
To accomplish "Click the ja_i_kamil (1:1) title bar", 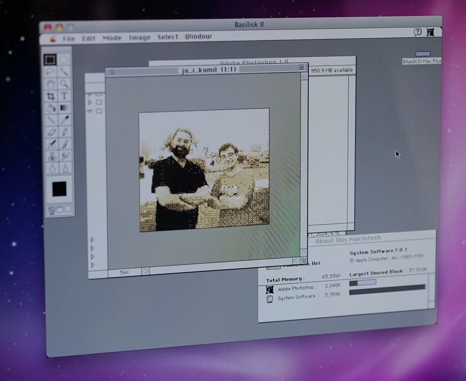I will click(x=207, y=70).
